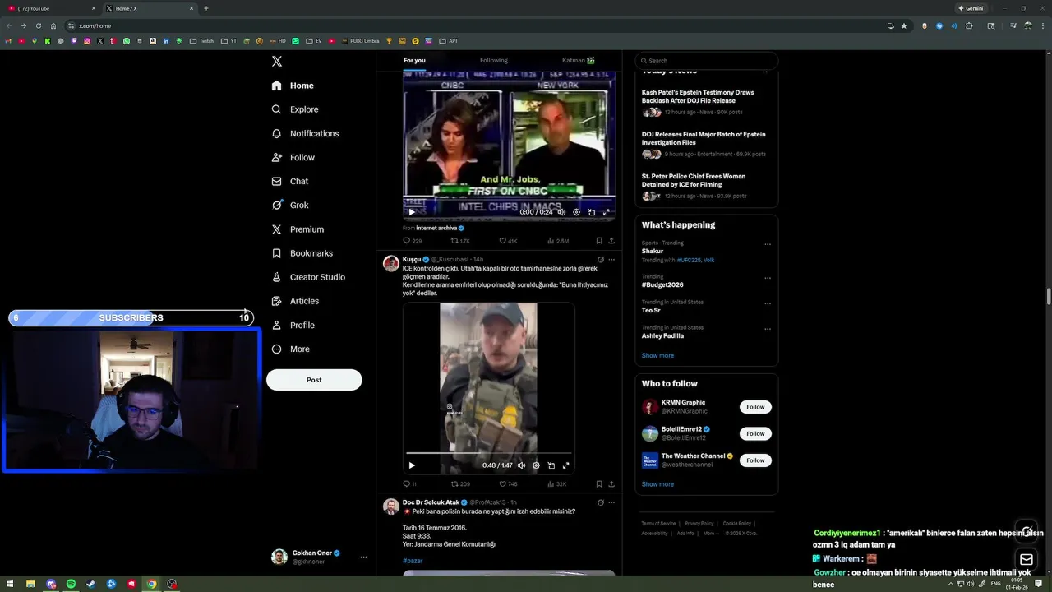Viewport: 1052px width, 592px height.
Task: Follow The Weather Channel
Action: click(x=755, y=460)
